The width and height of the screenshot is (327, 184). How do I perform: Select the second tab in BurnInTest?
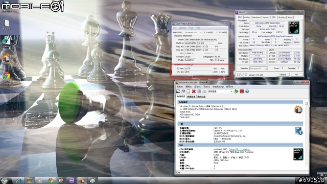click(191, 97)
